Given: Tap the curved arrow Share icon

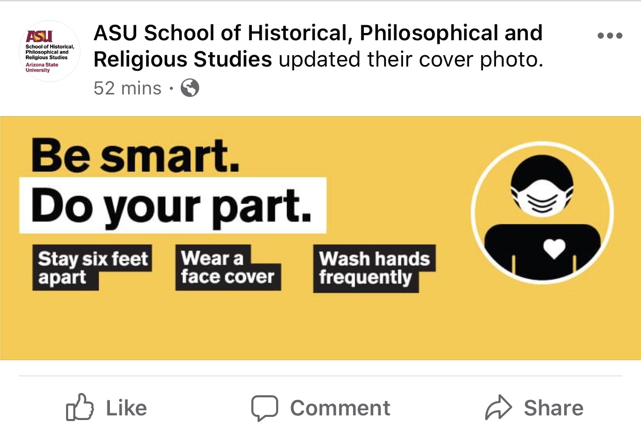Looking at the screenshot, I should click(x=498, y=409).
